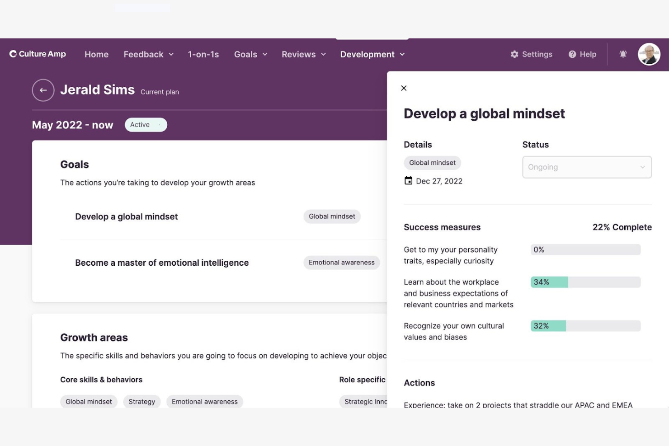
Task: Open the Status dropdown showing Ongoing
Action: coord(586,167)
